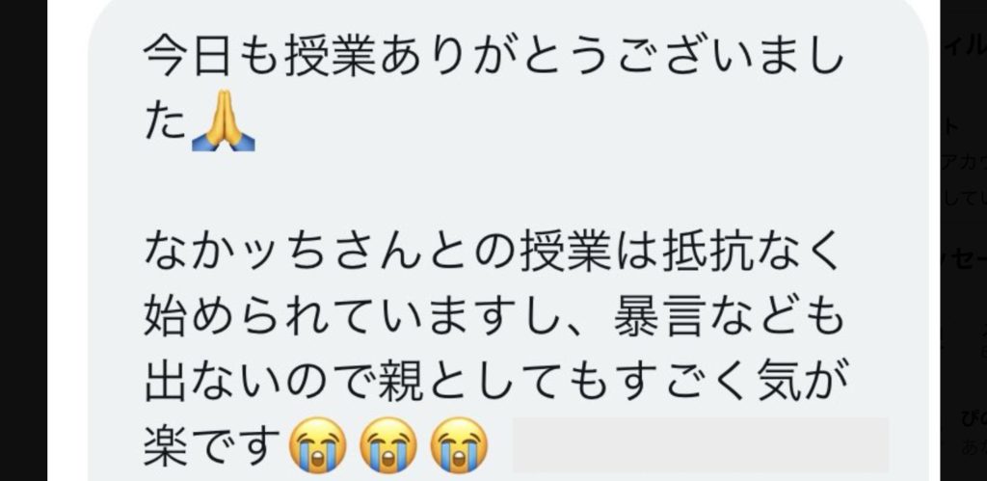
Task: Click the line starting 今日も授業ありがとう
Action: click(x=493, y=59)
